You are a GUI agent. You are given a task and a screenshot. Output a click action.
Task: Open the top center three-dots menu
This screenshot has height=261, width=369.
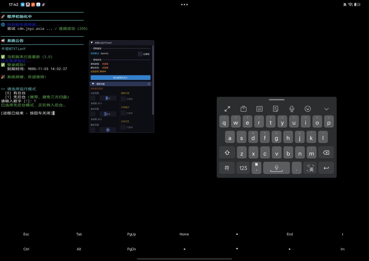click(x=184, y=5)
